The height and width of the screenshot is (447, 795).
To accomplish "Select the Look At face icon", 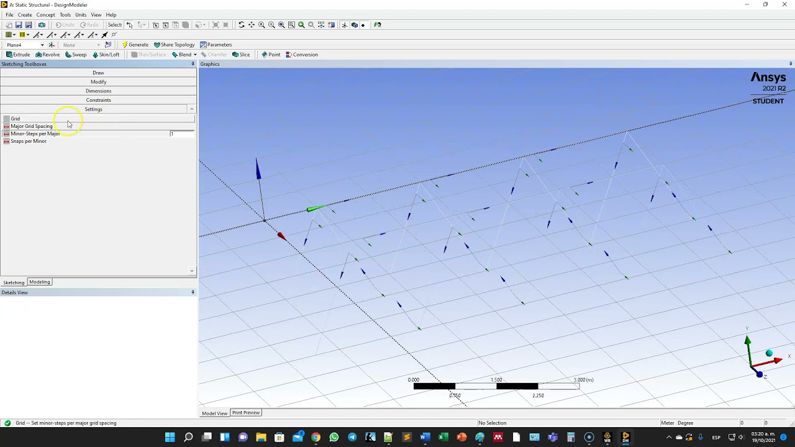I will [377, 25].
